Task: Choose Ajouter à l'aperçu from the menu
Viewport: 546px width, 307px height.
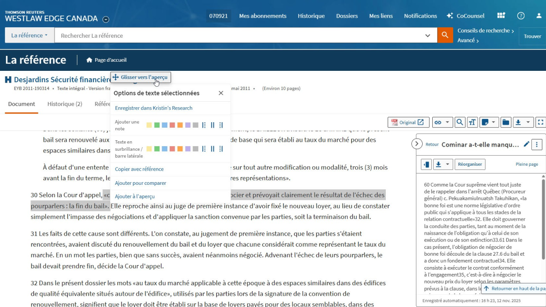Action: [x=135, y=197]
